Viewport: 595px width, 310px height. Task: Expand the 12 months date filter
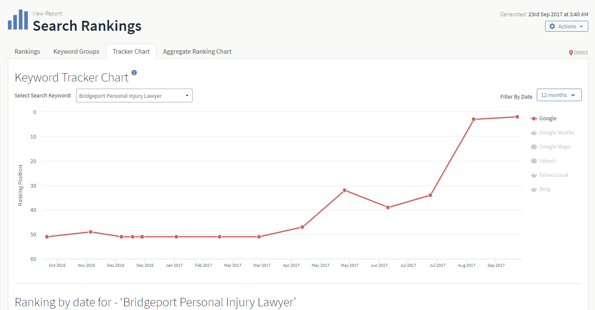pos(559,95)
